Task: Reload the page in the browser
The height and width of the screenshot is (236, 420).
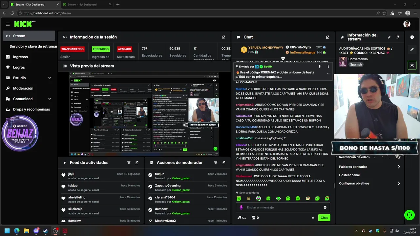Action: pyautogui.click(x=12, y=13)
